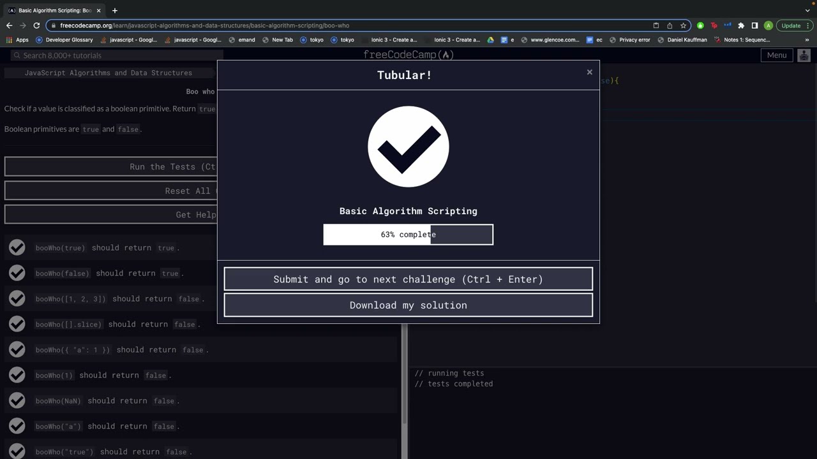Go back with the browser back arrow
This screenshot has width=817, height=459.
[9, 25]
